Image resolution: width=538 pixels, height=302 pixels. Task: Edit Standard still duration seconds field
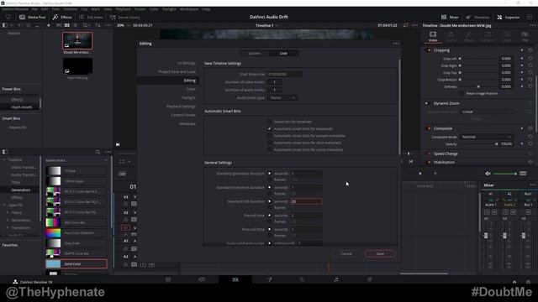pyautogui.click(x=306, y=201)
